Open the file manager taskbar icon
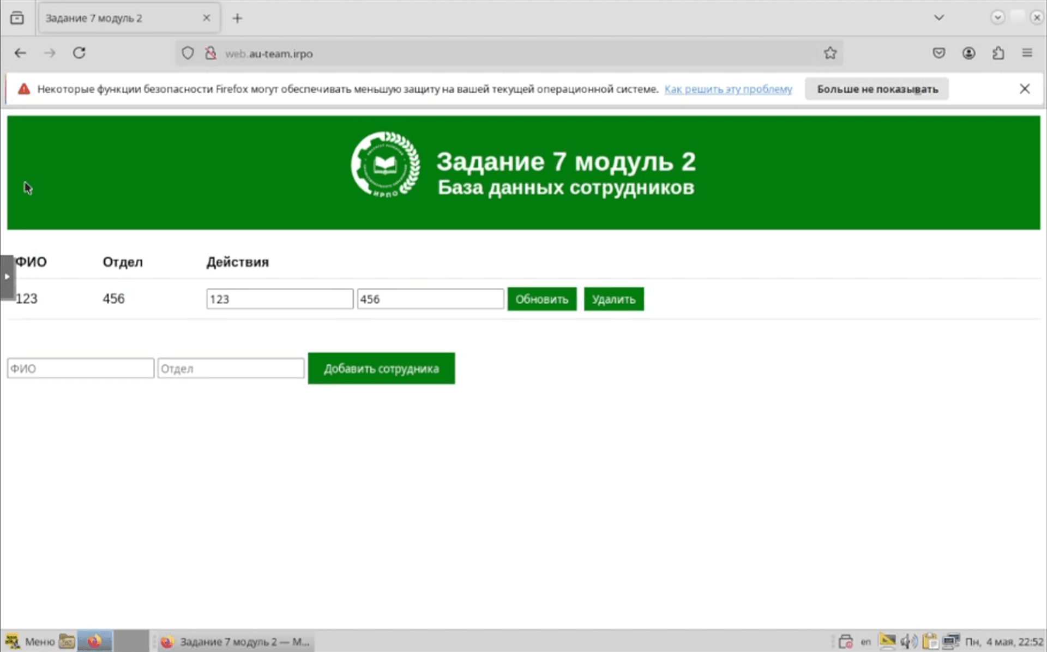Viewport: 1047px width, 652px height. 67,642
